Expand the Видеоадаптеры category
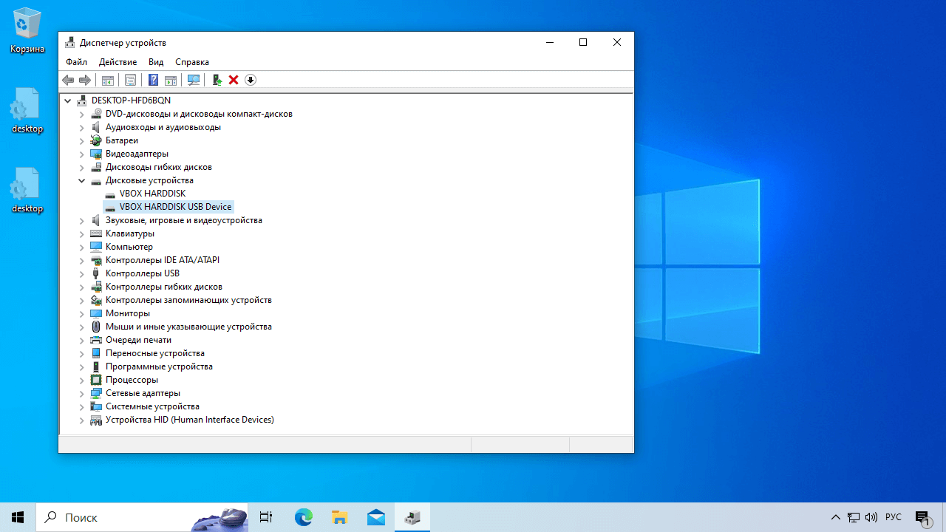This screenshot has width=946, height=532. pyautogui.click(x=82, y=154)
